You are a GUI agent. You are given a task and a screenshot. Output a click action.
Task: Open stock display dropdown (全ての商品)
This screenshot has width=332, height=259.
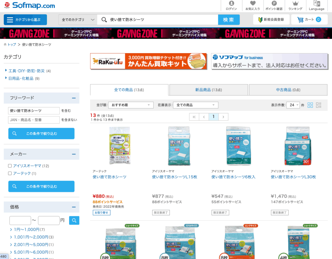click(x=196, y=105)
